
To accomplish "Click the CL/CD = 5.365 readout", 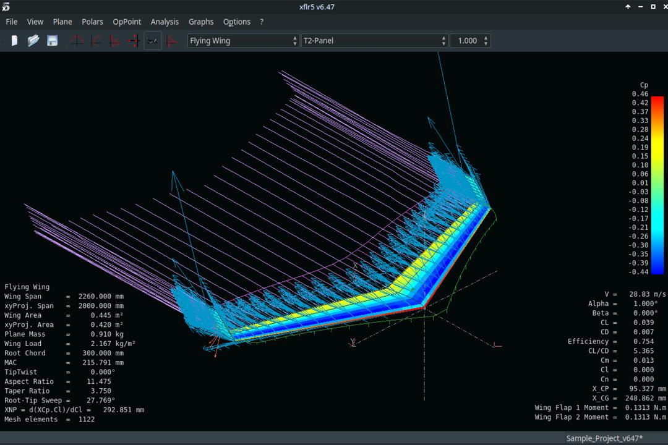I will pyautogui.click(x=621, y=351).
